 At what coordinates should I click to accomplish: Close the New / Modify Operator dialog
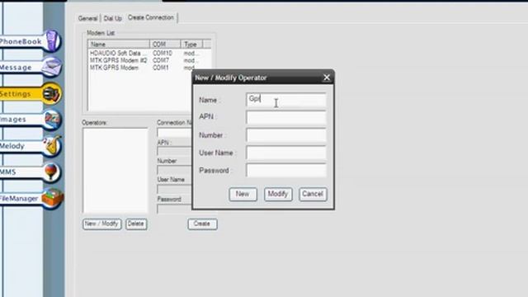[x=327, y=78]
